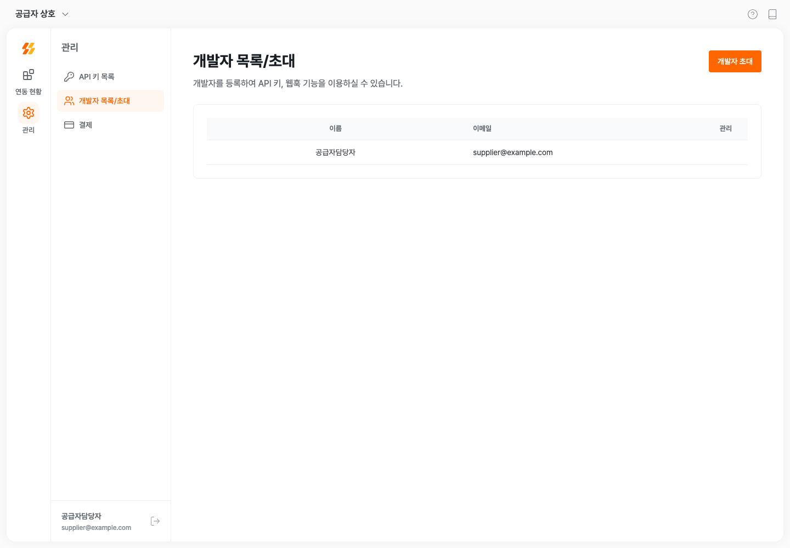The image size is (790, 548).
Task: Click the 개발자 초대 button
Action: pos(735,61)
